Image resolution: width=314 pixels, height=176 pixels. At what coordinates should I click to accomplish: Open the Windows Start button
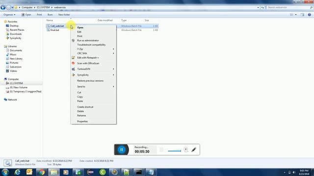point(5,172)
